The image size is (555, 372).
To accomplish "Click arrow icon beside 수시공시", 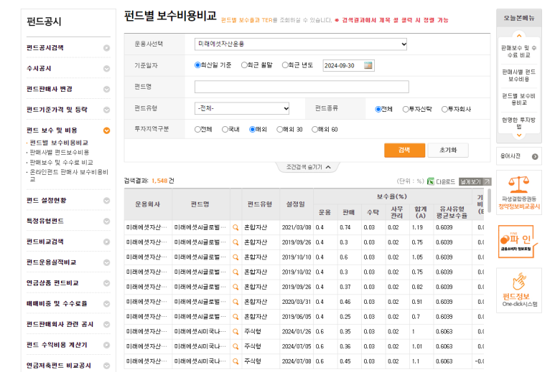I will tap(106, 69).
